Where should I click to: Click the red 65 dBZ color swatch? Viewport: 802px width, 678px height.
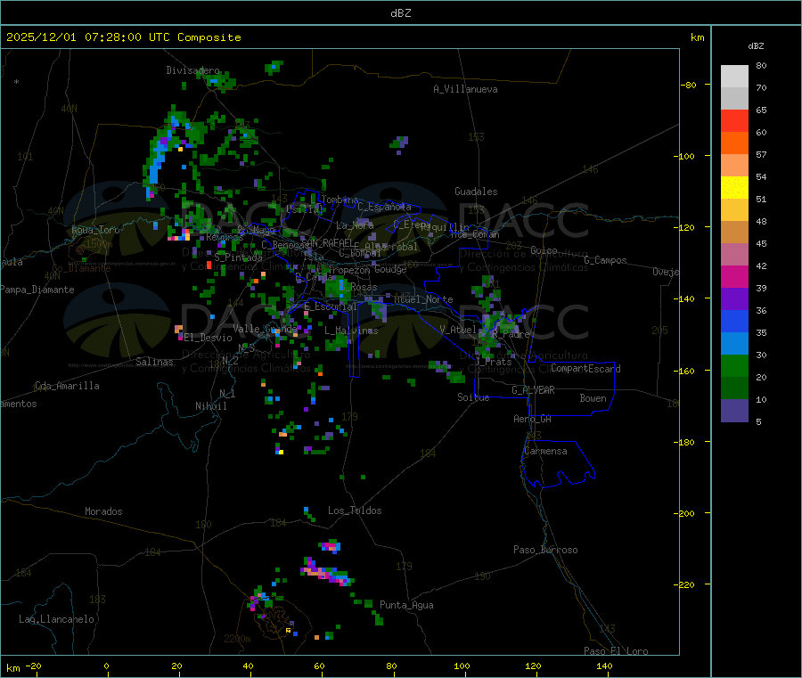coord(734,121)
